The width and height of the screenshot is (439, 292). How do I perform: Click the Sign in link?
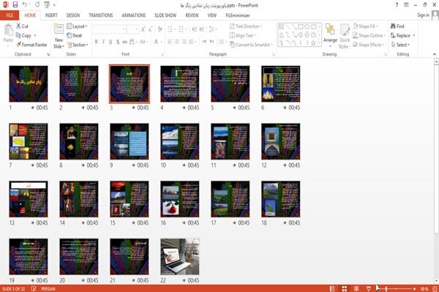[x=423, y=15]
